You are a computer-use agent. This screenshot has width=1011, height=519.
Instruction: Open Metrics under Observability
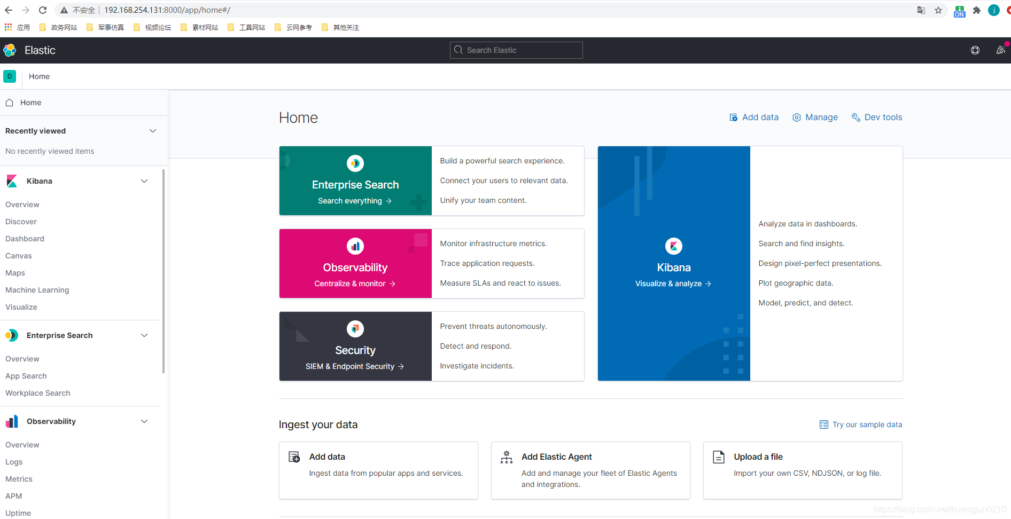click(x=19, y=479)
